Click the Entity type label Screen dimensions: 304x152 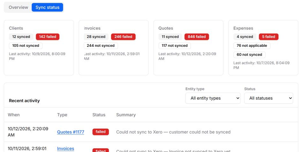coord(195,89)
